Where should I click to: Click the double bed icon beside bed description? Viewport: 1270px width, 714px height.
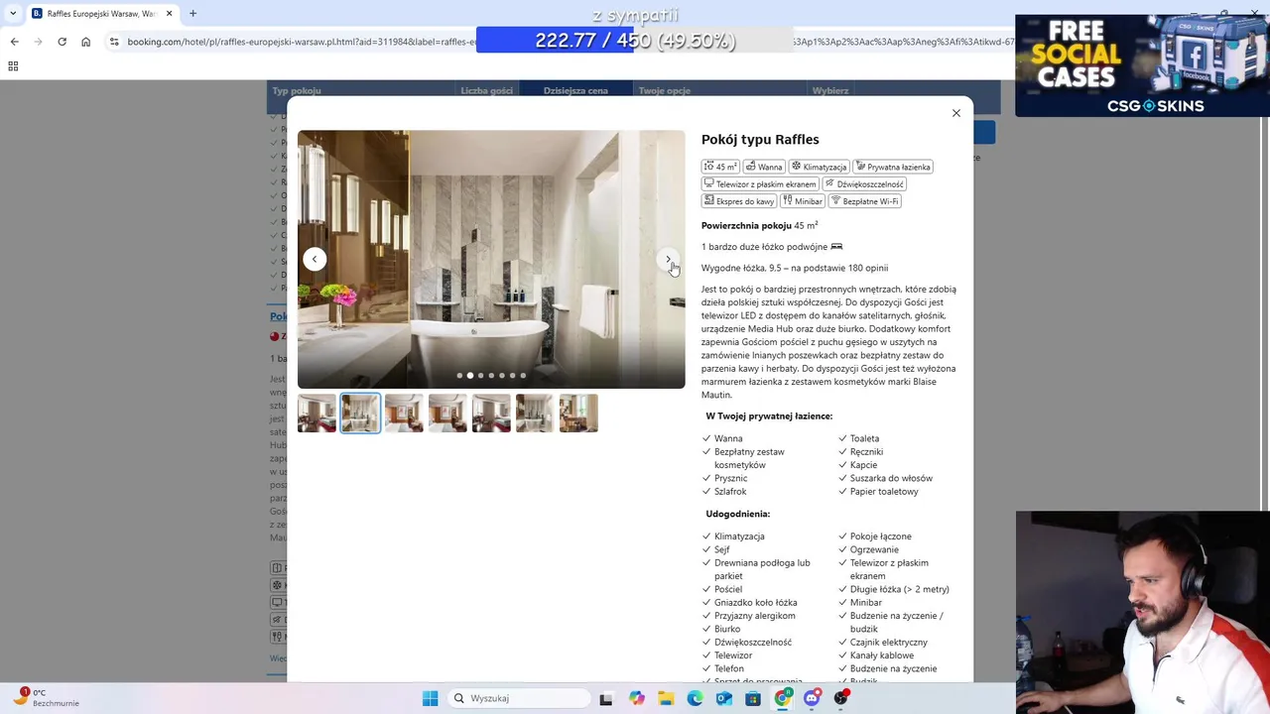(836, 247)
